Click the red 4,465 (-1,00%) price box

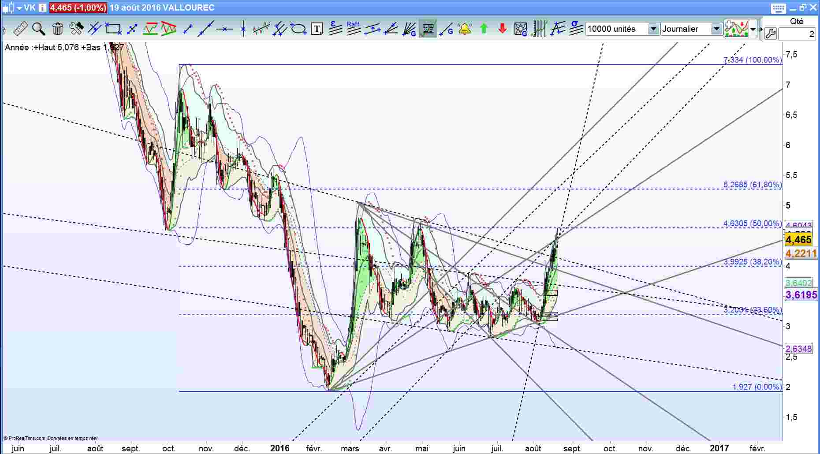pos(78,7)
